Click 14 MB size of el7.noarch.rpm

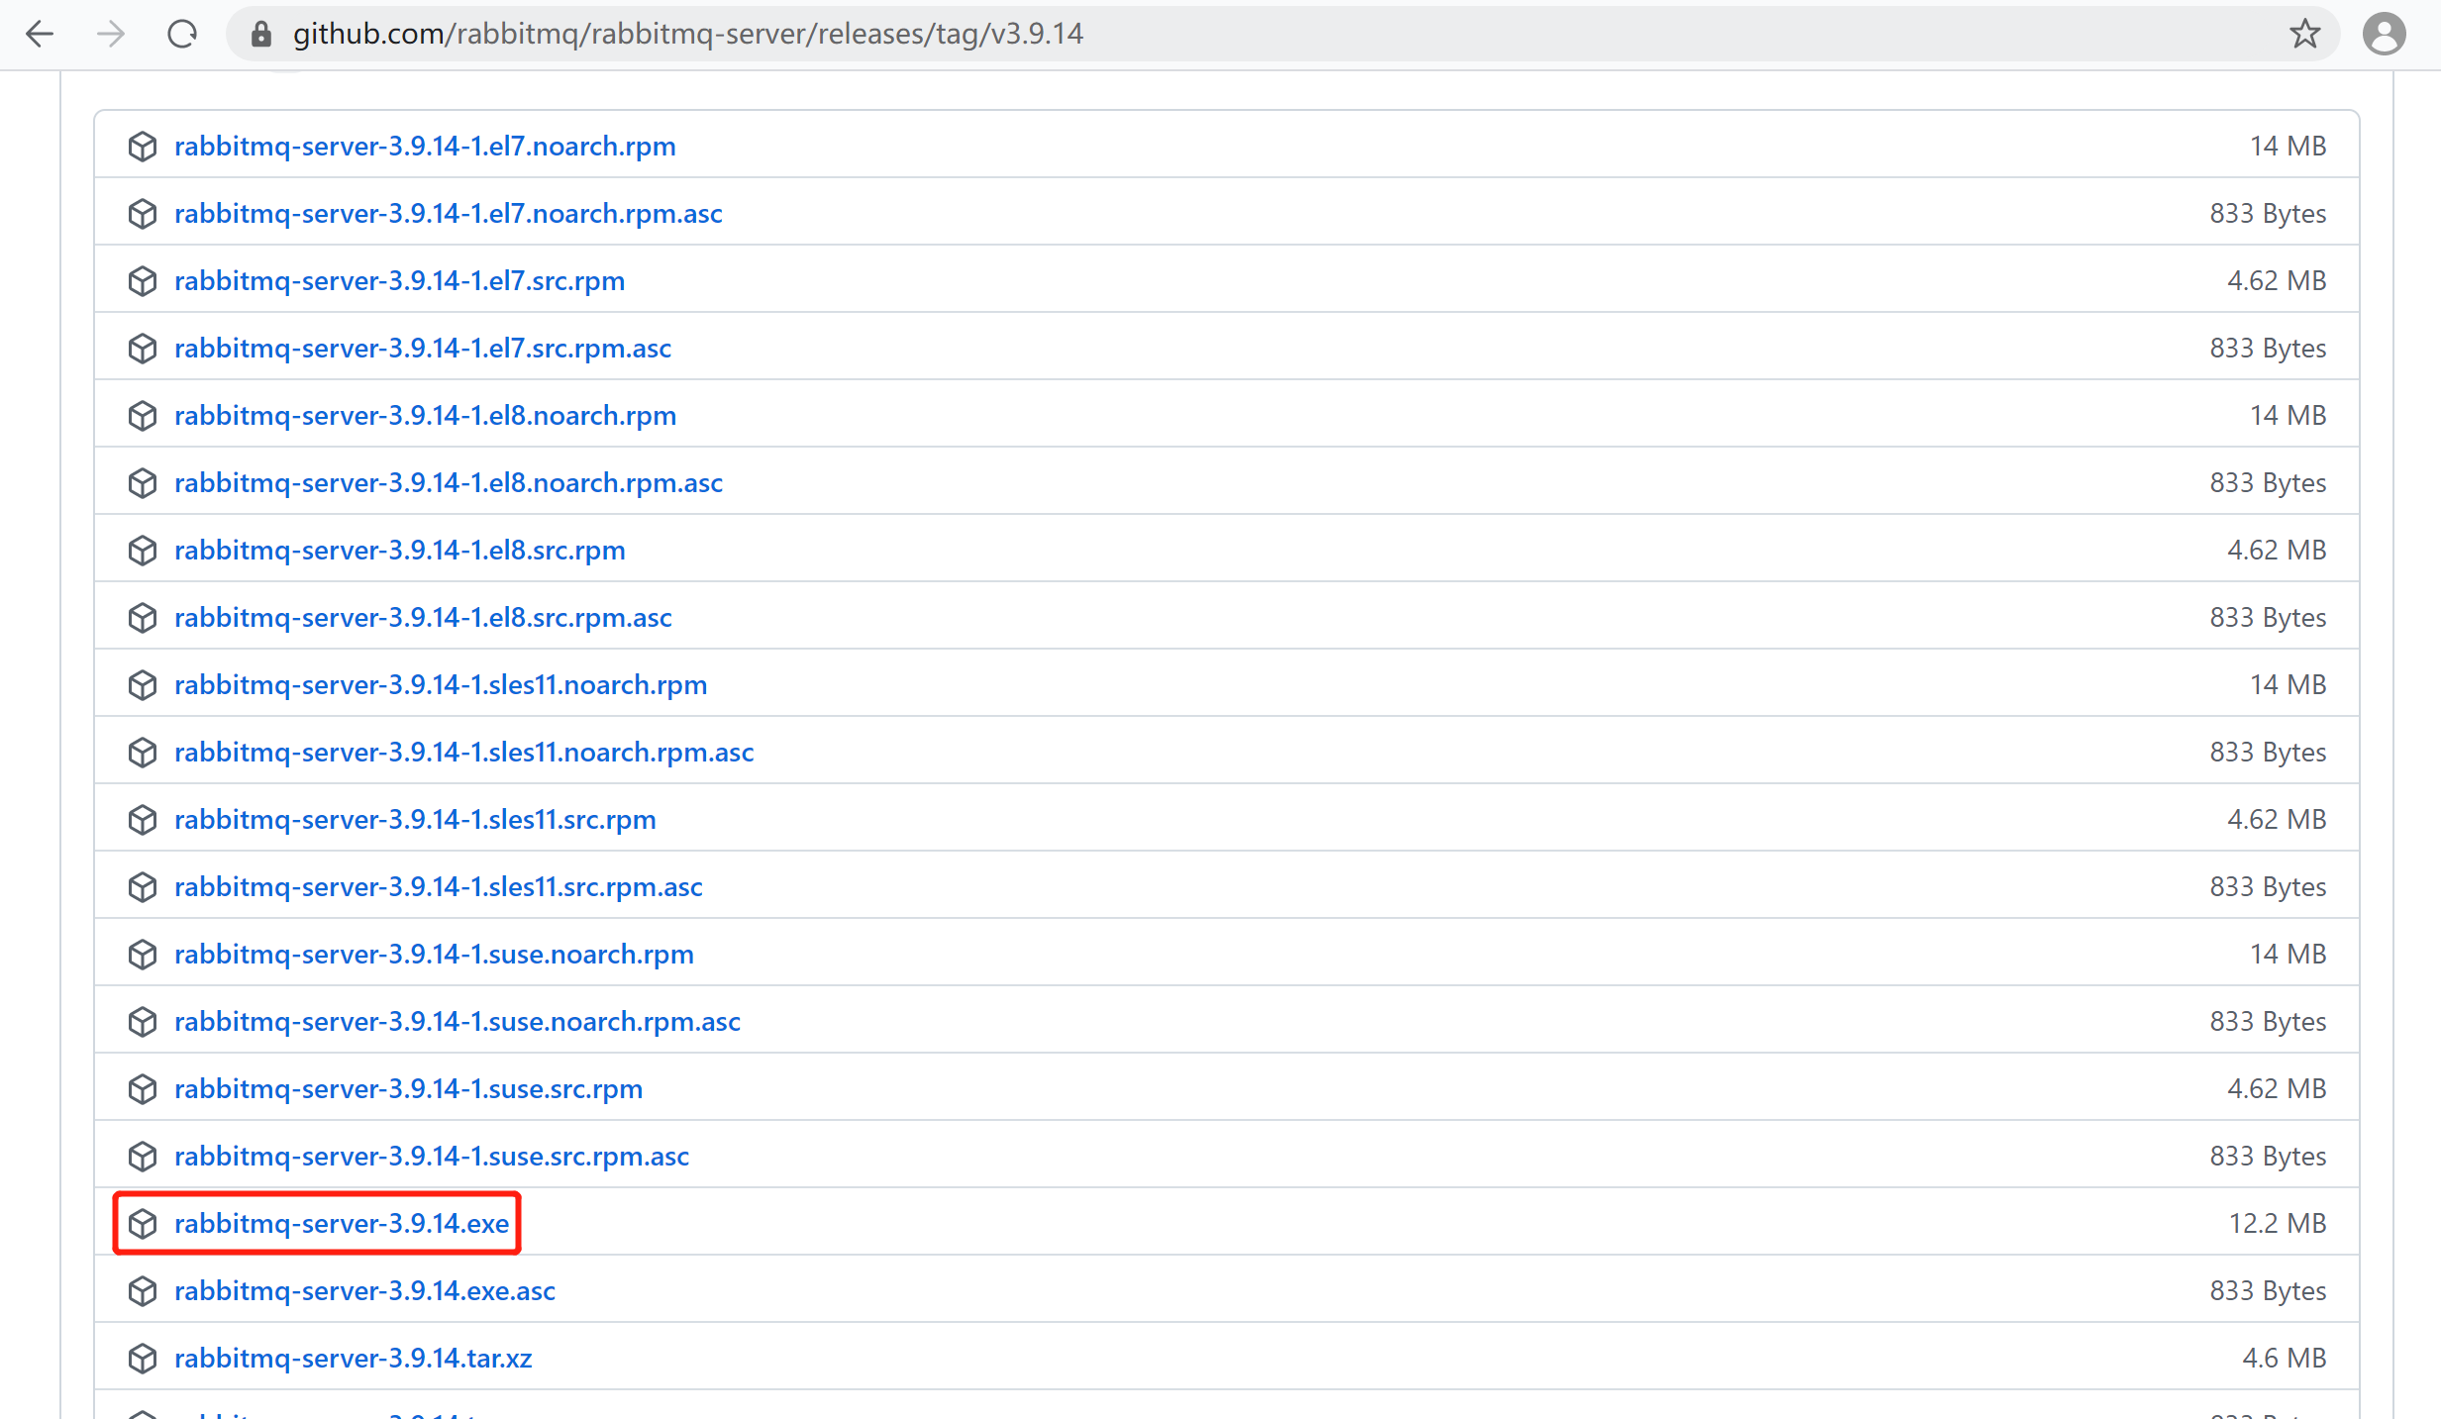2288,147
